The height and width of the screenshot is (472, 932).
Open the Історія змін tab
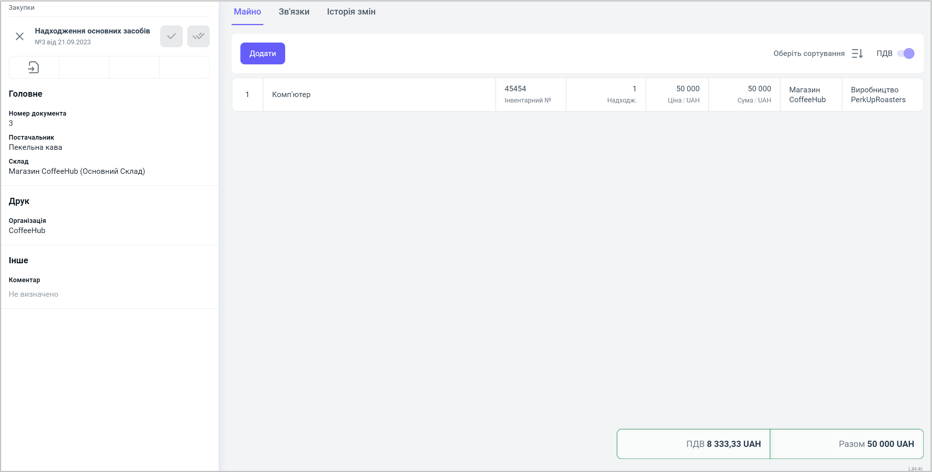(x=351, y=12)
